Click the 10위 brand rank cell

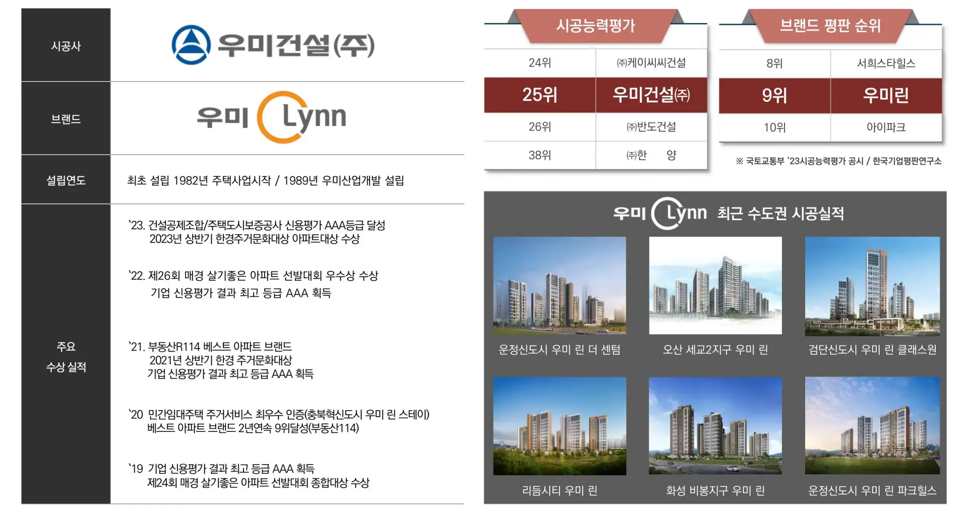pos(774,127)
